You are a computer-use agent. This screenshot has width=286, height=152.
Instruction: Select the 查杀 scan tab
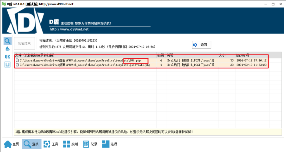31,144
